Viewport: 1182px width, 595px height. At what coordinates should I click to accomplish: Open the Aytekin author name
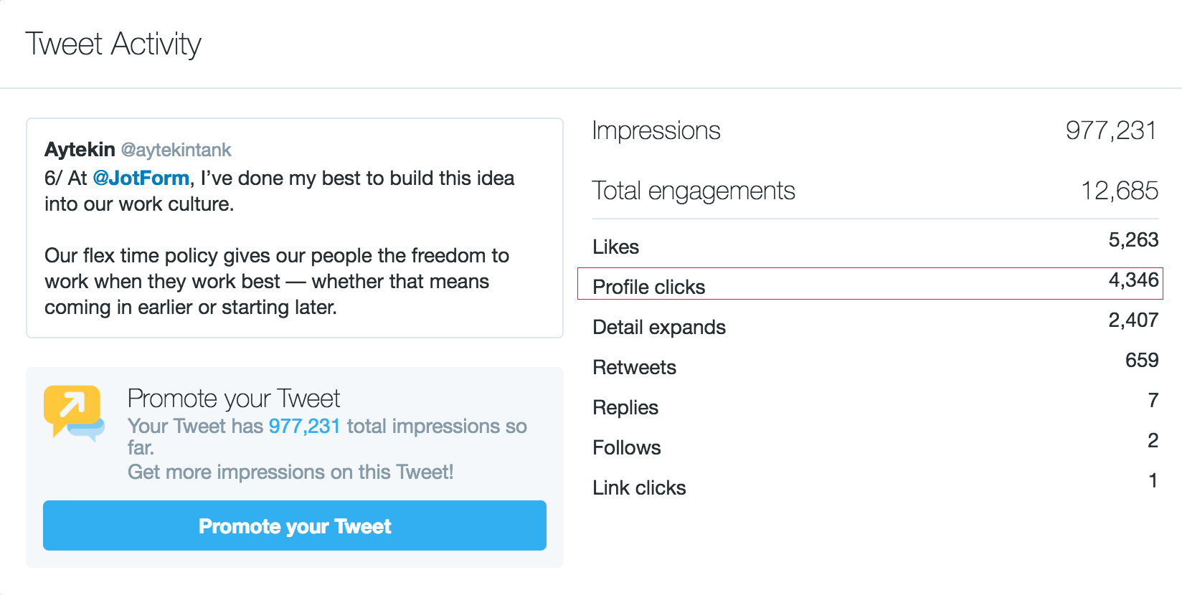[80, 149]
